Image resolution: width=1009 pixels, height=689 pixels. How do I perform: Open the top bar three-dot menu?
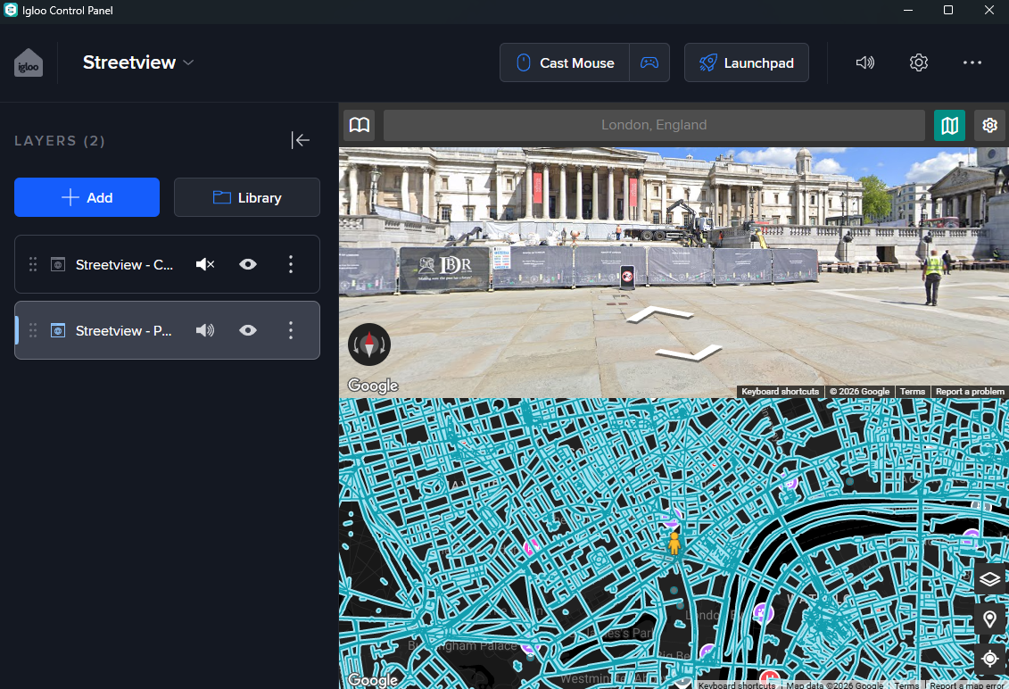972,62
